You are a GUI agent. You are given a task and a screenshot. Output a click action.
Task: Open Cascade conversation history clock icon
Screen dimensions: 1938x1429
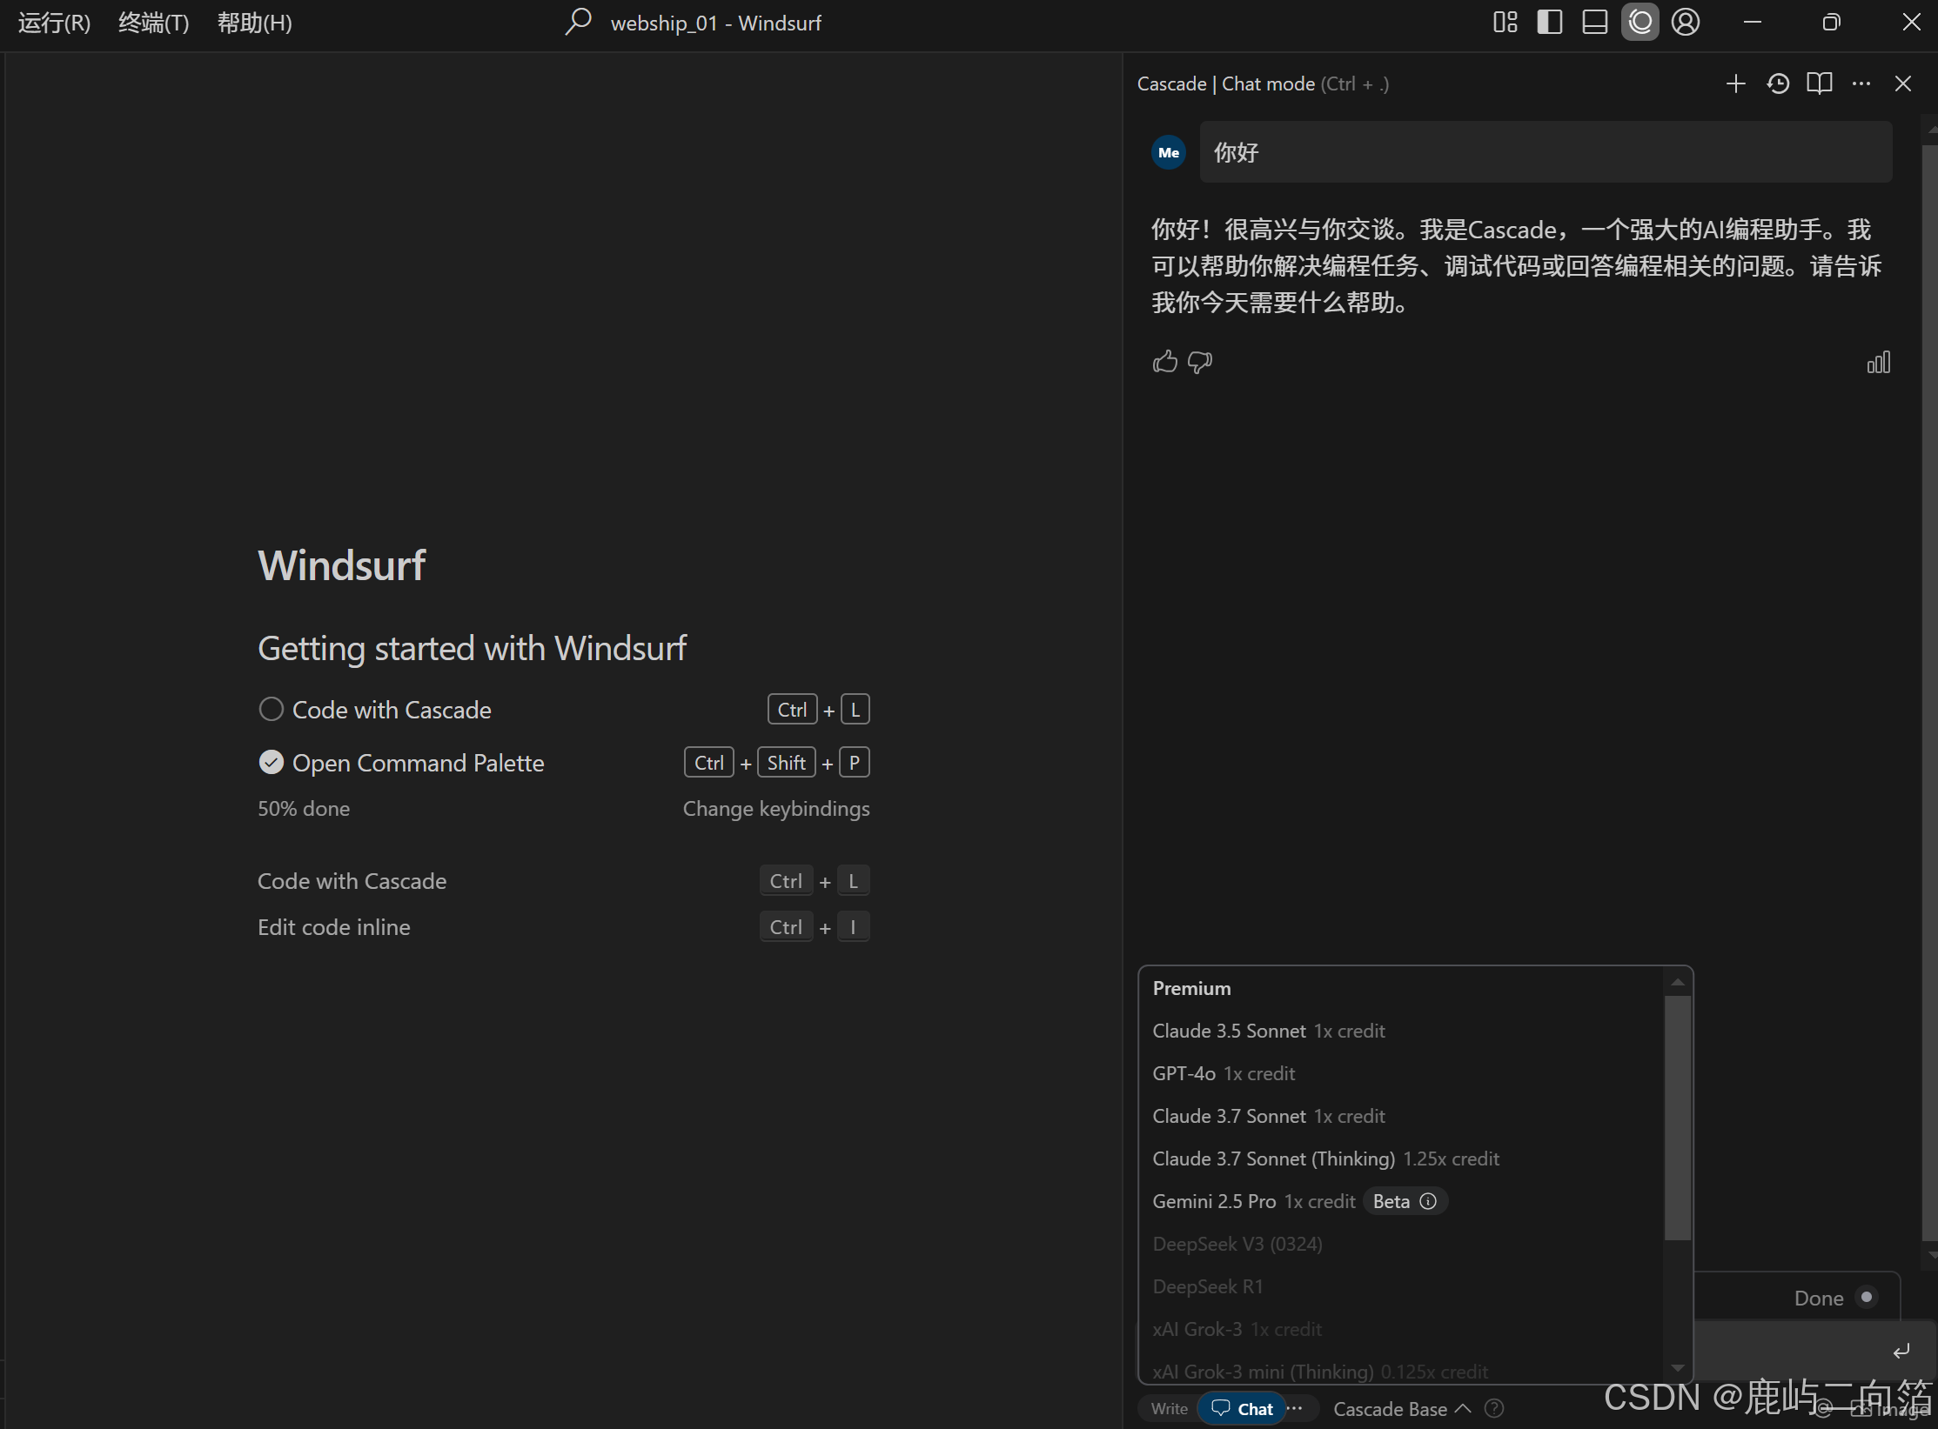click(1778, 83)
